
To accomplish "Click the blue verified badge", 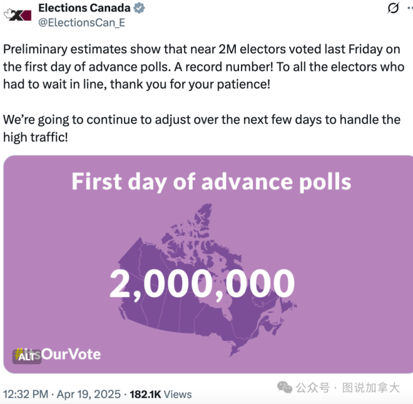I will (x=139, y=8).
